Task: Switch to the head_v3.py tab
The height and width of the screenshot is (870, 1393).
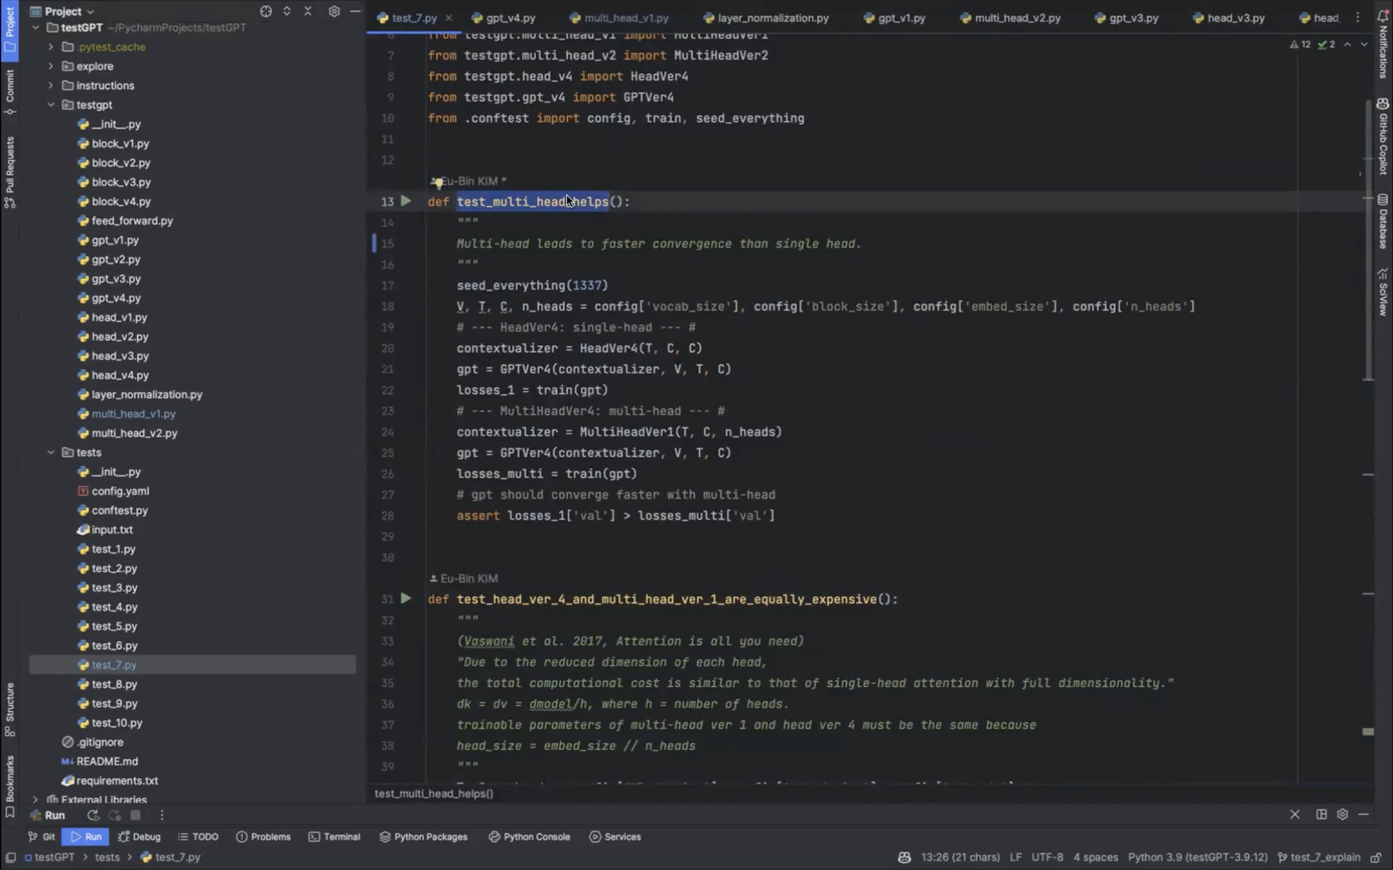Action: [x=1228, y=18]
